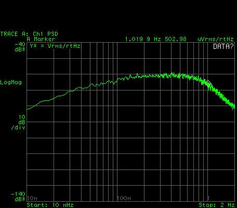Click the '1' Hz axis tick label
This screenshot has width=237, height=208.
209,198
